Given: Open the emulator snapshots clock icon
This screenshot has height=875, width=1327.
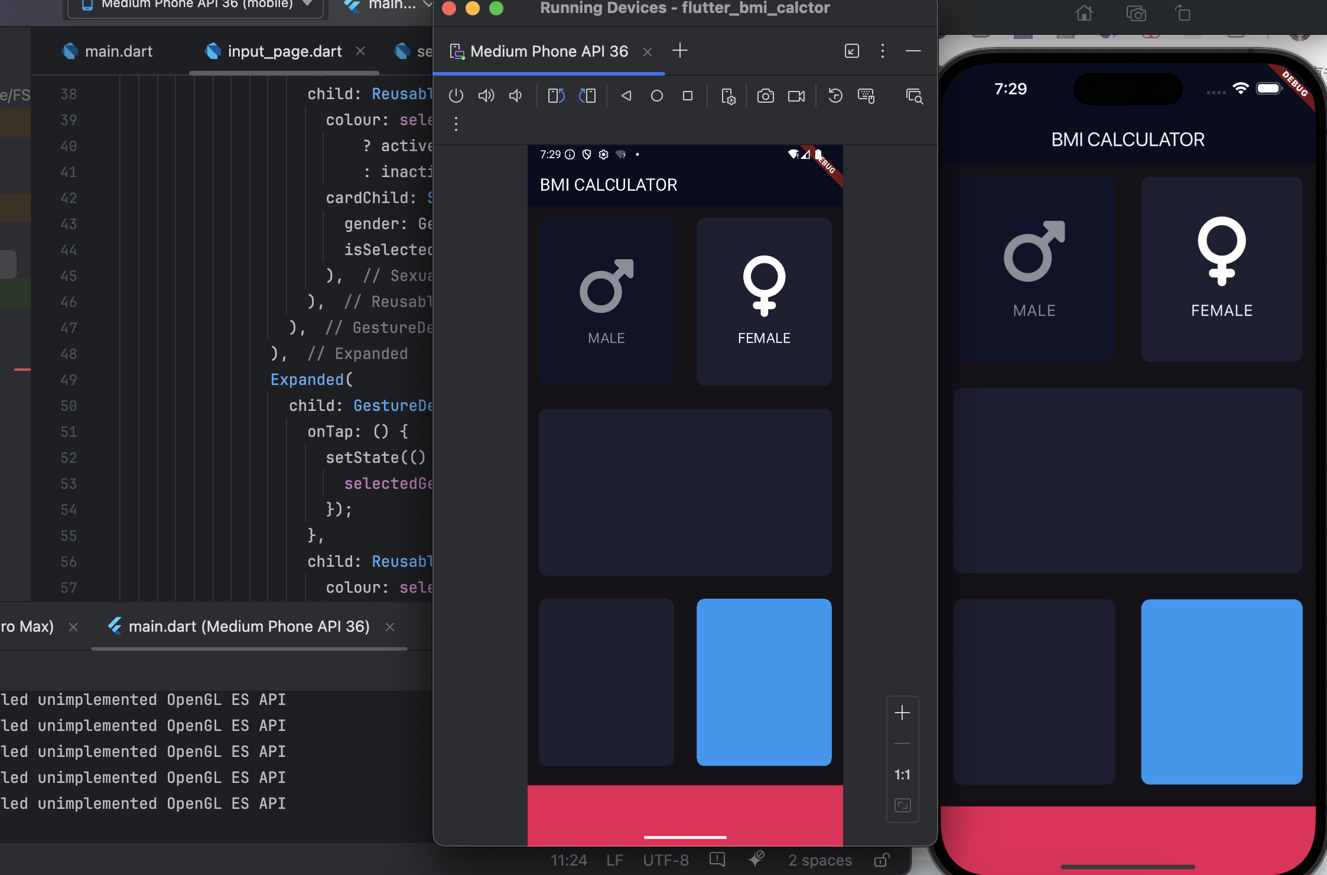Looking at the screenshot, I should coord(835,96).
